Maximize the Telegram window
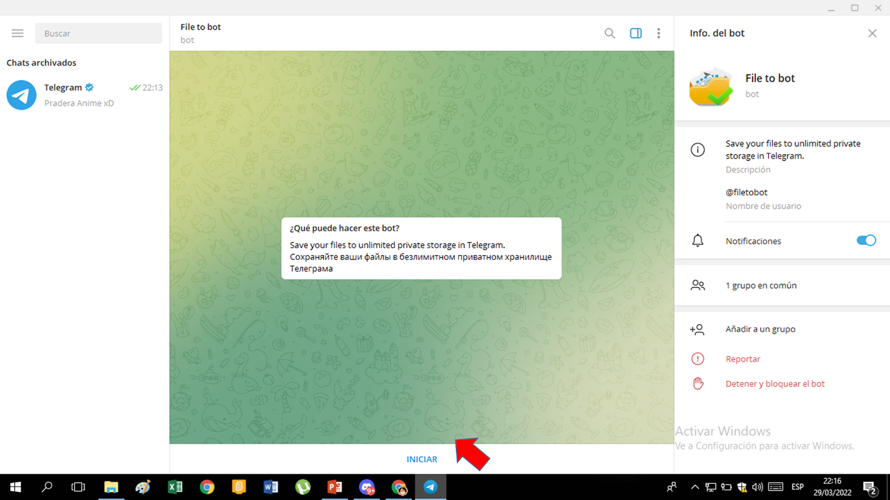Image resolution: width=890 pixels, height=500 pixels. click(x=855, y=8)
